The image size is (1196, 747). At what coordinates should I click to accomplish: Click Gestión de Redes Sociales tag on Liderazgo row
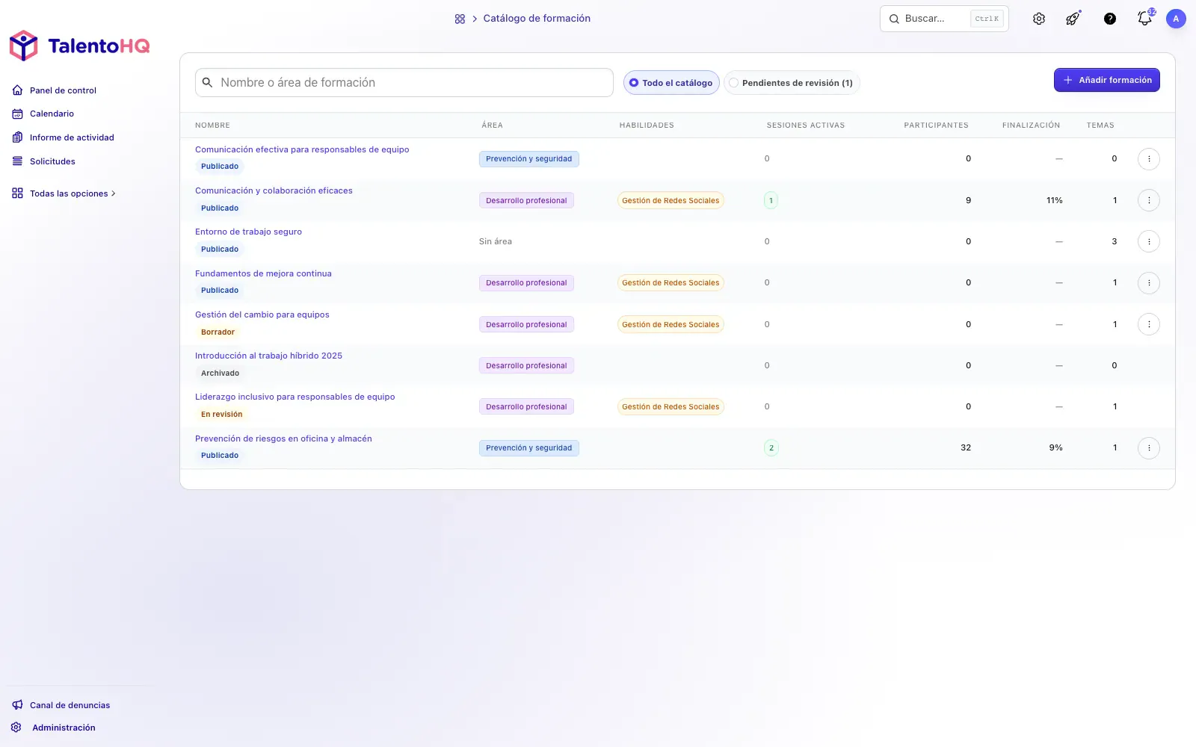tap(671, 407)
